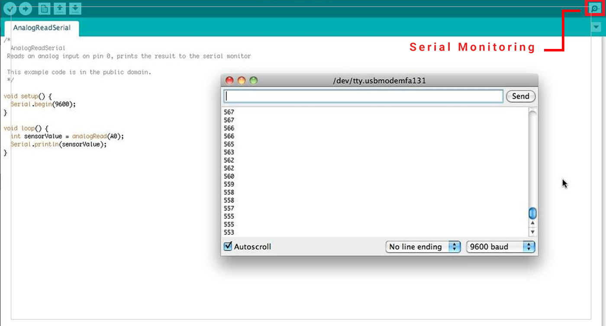This screenshot has width=606, height=326.
Task: Click the serial monitor text input field
Action: click(x=363, y=96)
